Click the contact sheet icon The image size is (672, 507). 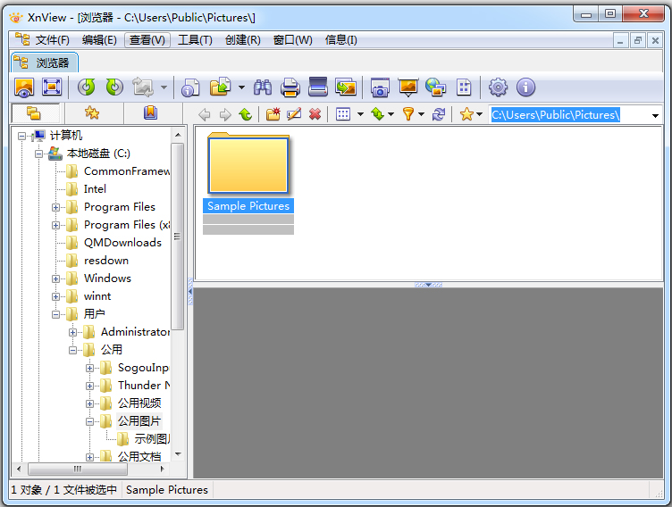464,87
